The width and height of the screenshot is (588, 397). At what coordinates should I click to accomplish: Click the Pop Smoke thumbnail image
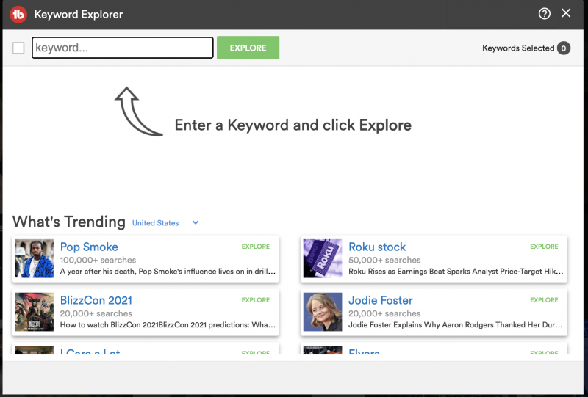(x=34, y=258)
